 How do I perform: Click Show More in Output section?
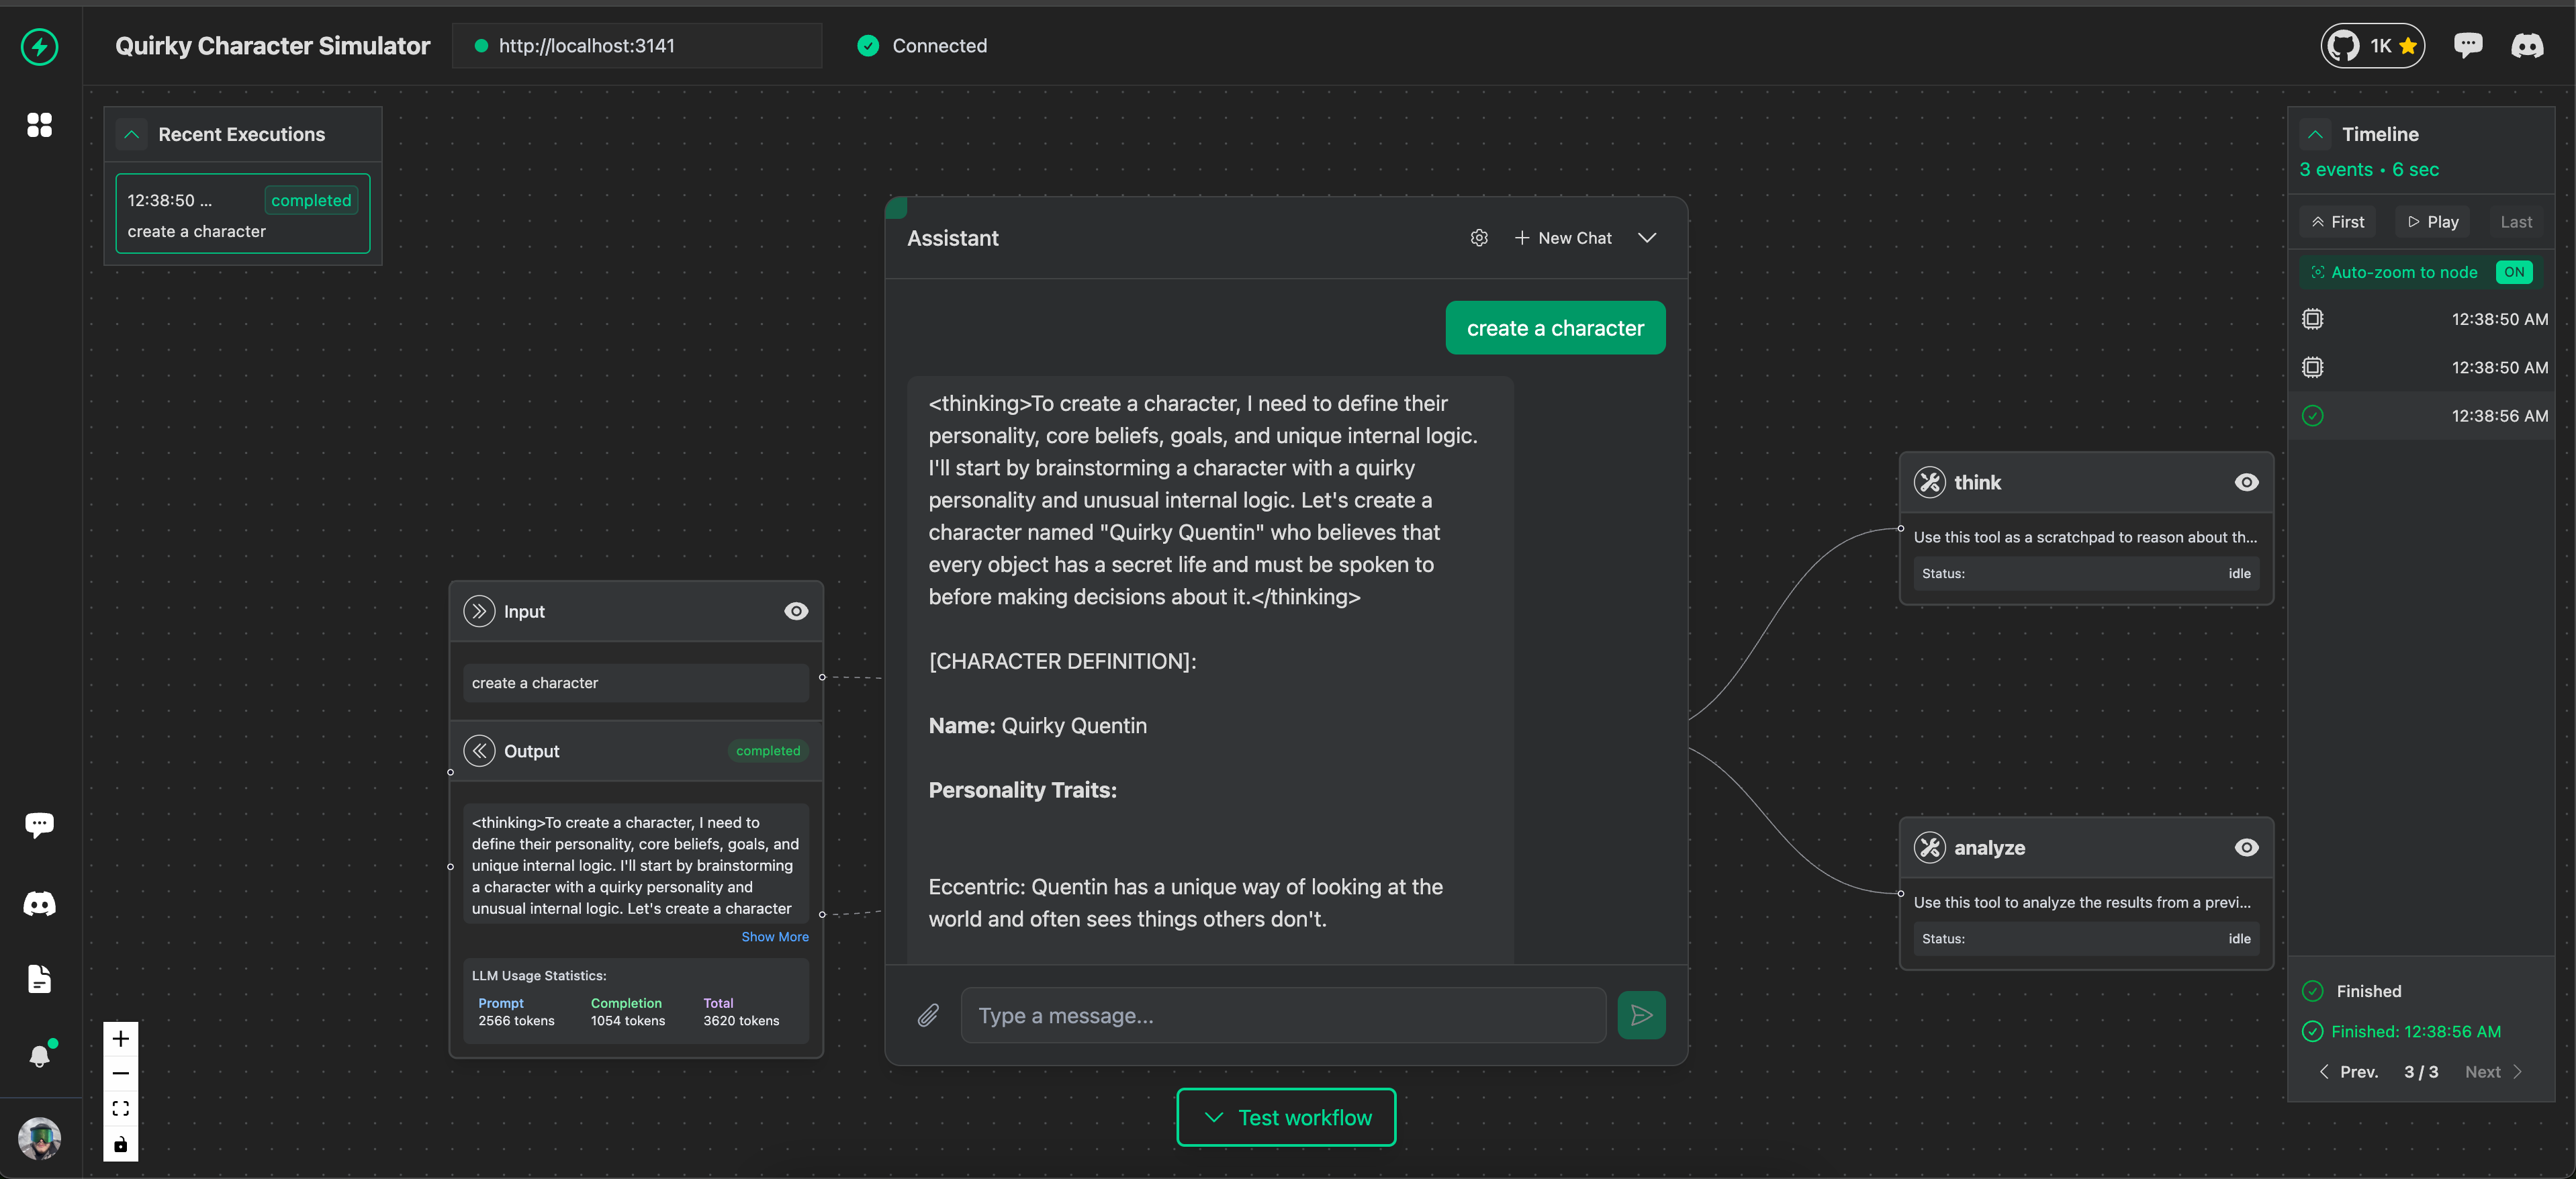pos(774,936)
